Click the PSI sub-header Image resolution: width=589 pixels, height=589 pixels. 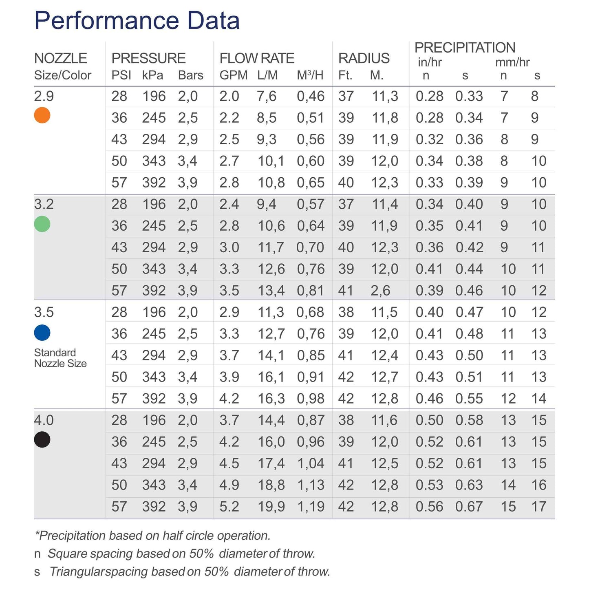pos(121,75)
